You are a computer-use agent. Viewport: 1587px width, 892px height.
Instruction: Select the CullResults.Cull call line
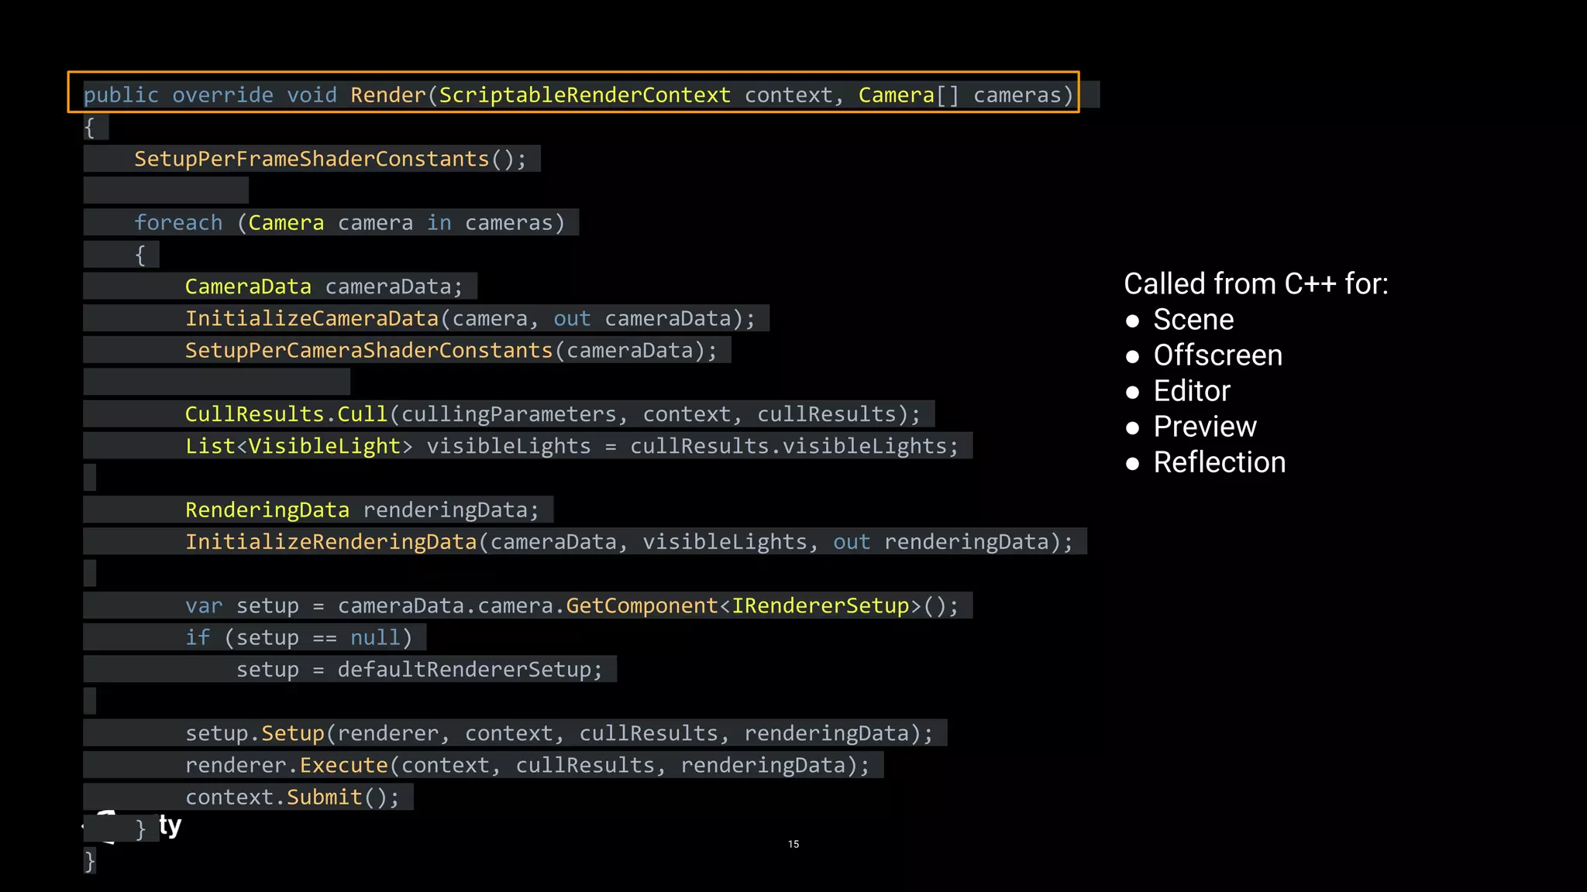click(553, 414)
